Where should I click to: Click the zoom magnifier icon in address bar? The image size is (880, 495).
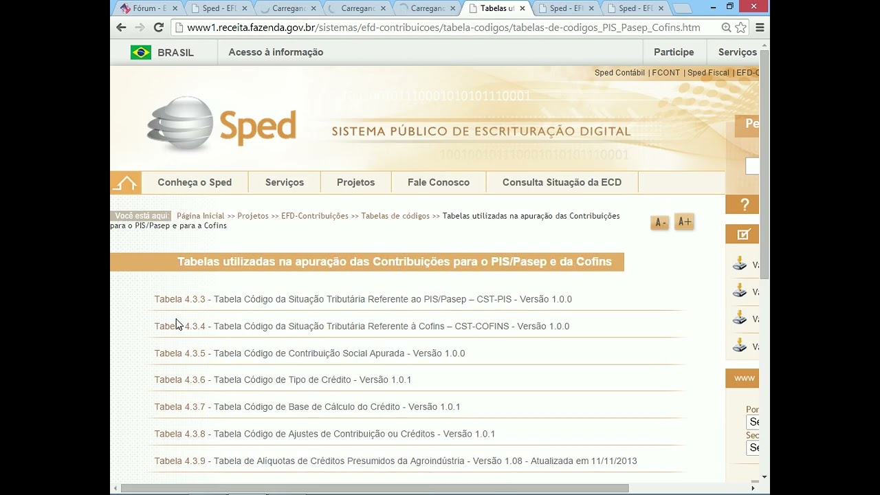pyautogui.click(x=726, y=27)
